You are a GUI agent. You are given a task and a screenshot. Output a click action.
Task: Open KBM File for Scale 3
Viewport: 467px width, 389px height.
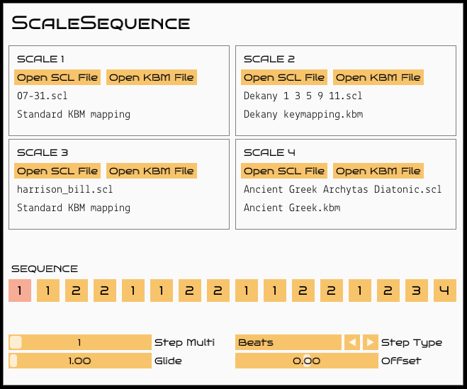tap(151, 171)
